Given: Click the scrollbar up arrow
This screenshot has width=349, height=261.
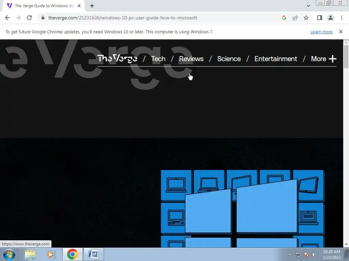Looking at the screenshot, I should pos(346,42).
